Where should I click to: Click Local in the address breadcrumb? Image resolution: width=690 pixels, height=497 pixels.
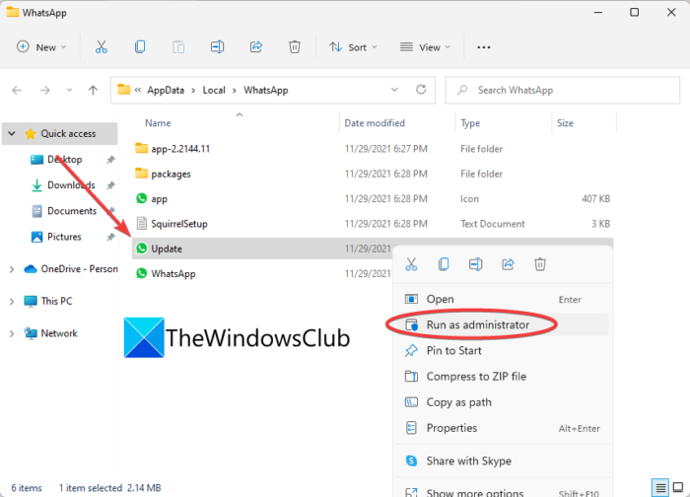pos(214,91)
